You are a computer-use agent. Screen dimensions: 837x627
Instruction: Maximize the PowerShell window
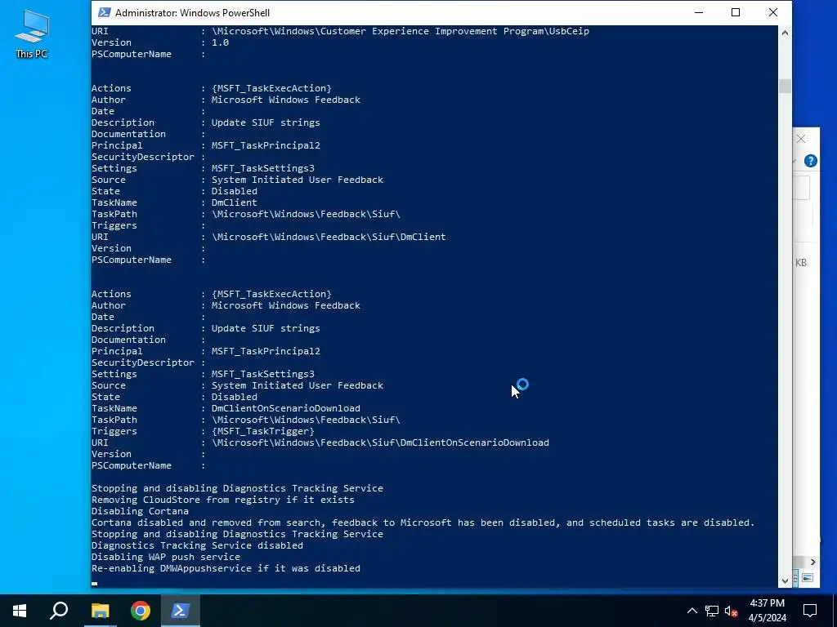[736, 12]
